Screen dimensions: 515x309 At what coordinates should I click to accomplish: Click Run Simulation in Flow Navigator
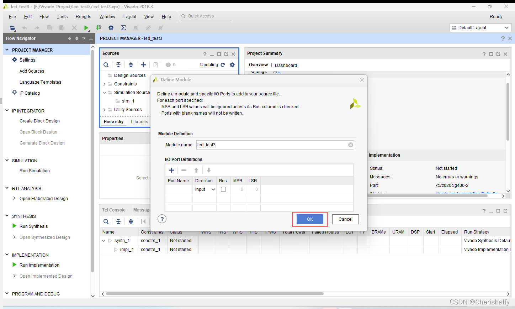pyautogui.click(x=34, y=171)
